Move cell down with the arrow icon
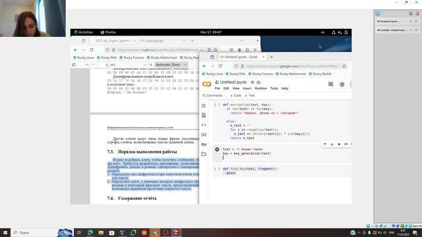The width and height of the screenshot is (422, 237). pos(332,144)
